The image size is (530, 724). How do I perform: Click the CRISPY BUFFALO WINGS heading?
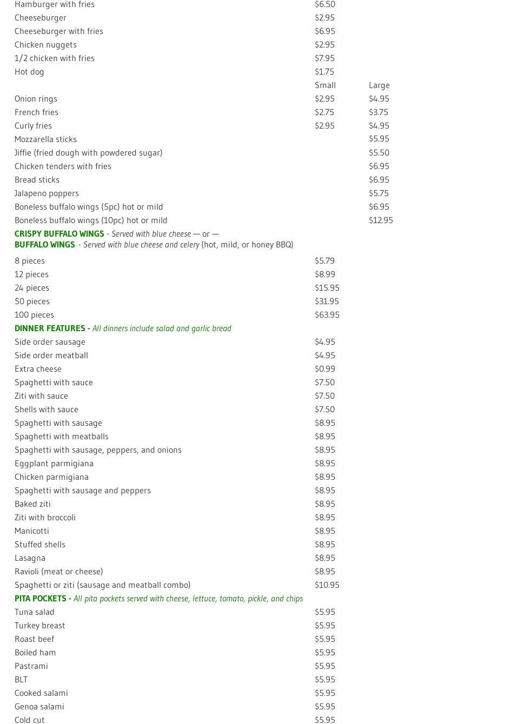click(59, 234)
